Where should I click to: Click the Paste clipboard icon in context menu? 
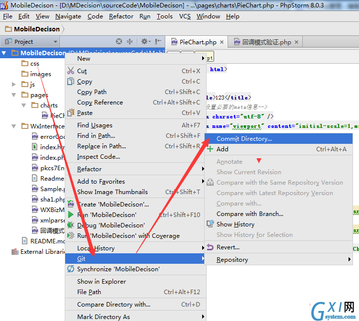click(x=71, y=112)
